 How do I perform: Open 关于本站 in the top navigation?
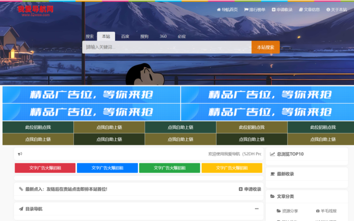(x=337, y=9)
